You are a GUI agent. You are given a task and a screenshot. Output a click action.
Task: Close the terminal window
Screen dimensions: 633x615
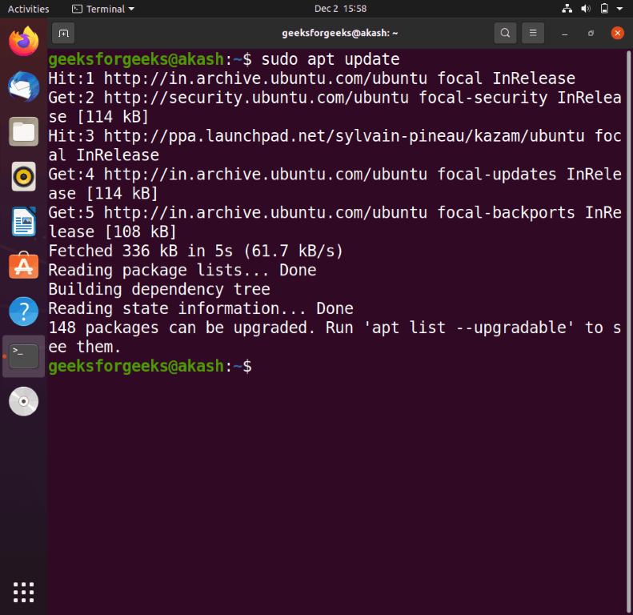coord(617,33)
